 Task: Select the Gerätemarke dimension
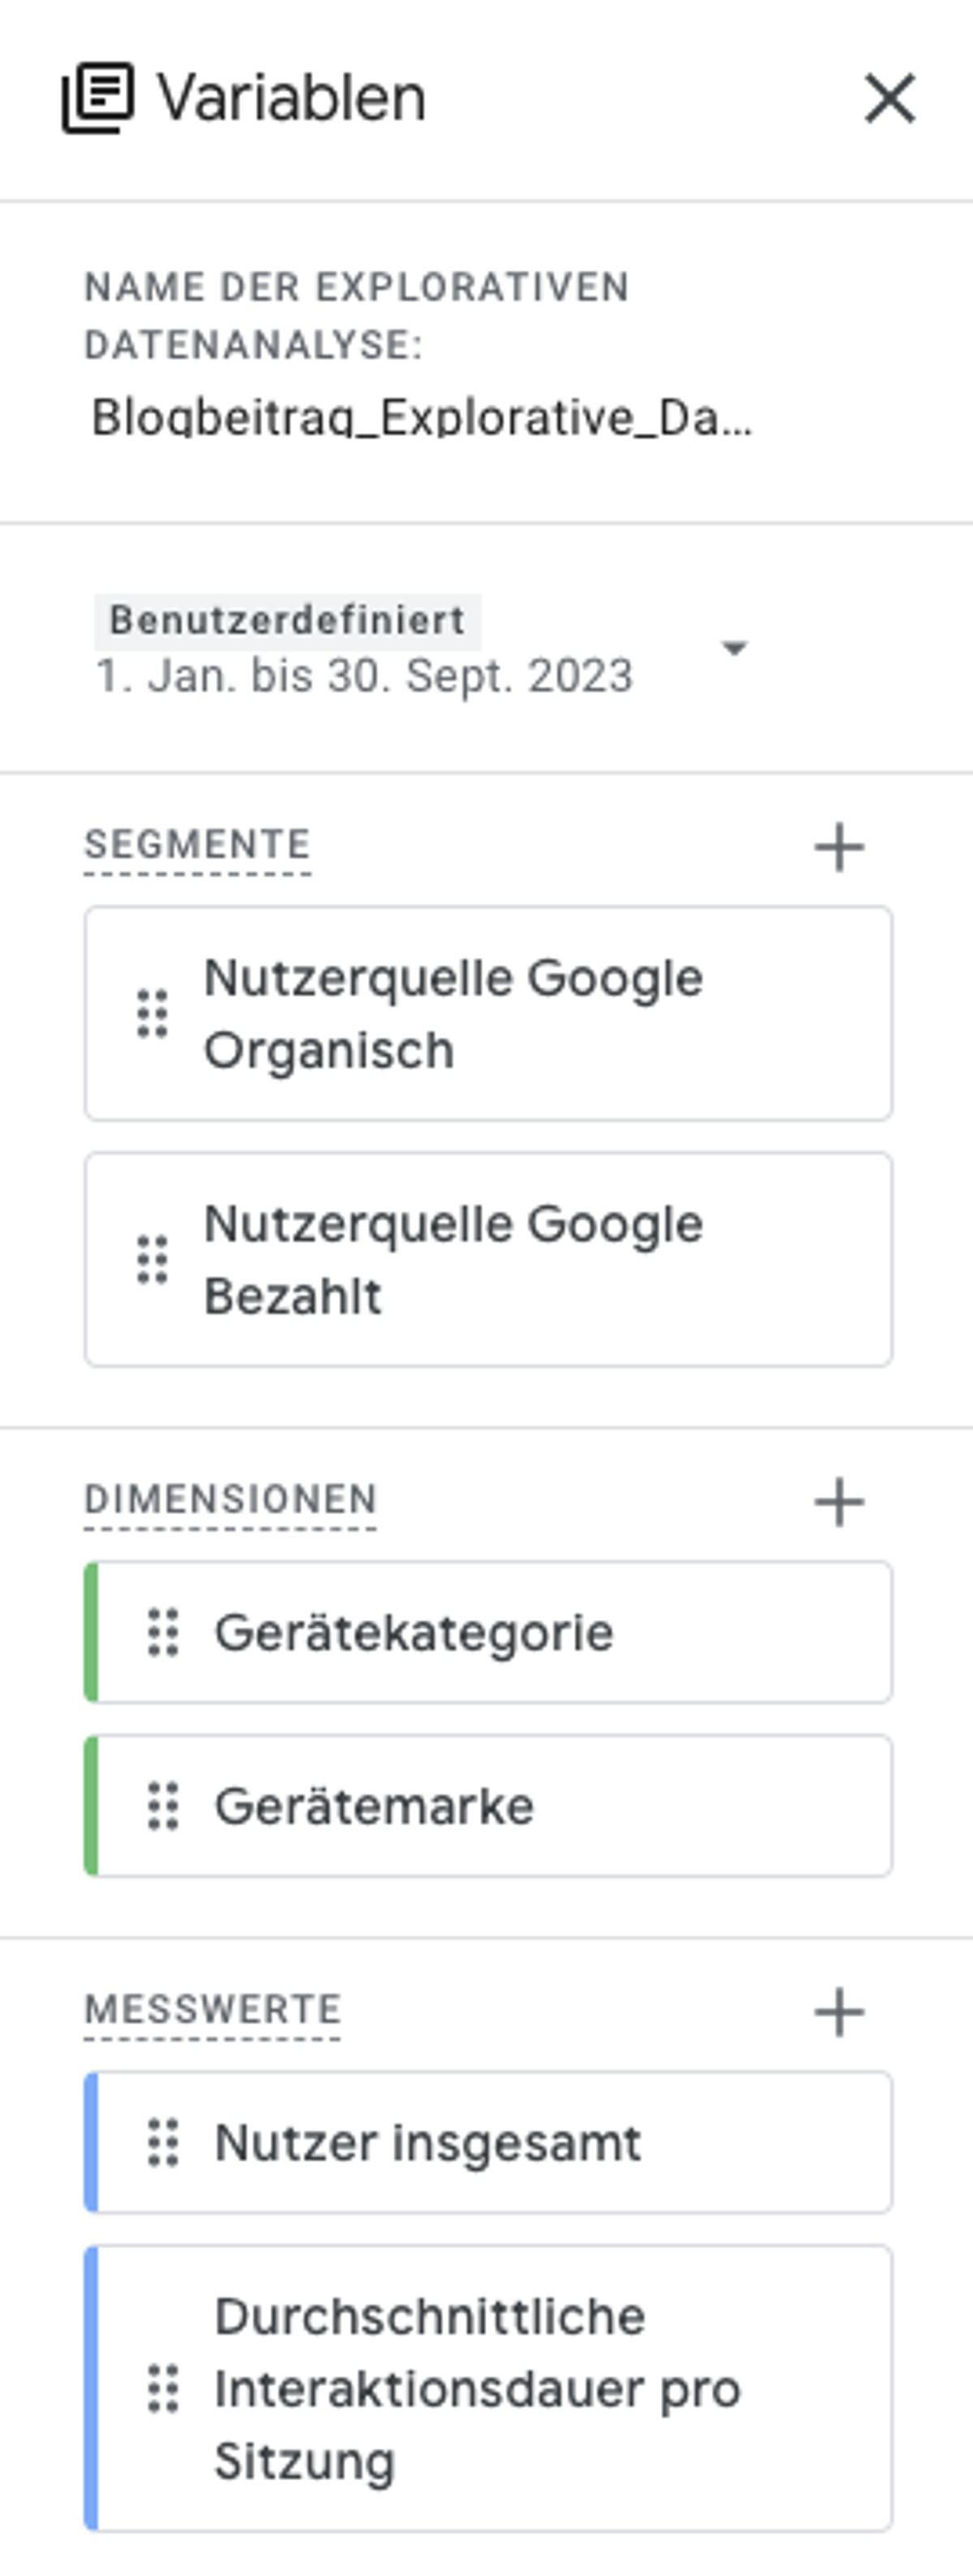pyautogui.click(x=488, y=1806)
